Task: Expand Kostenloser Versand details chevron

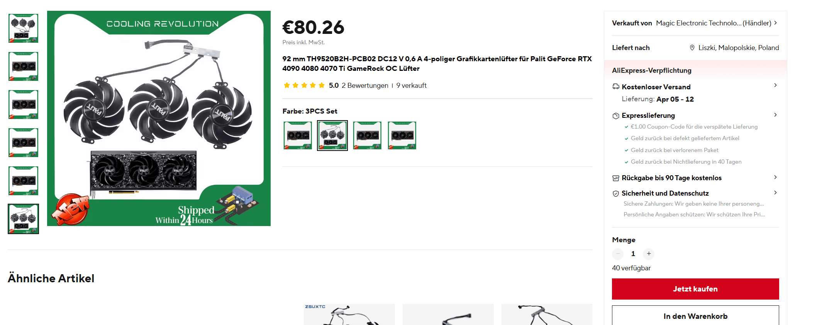Action: point(775,85)
